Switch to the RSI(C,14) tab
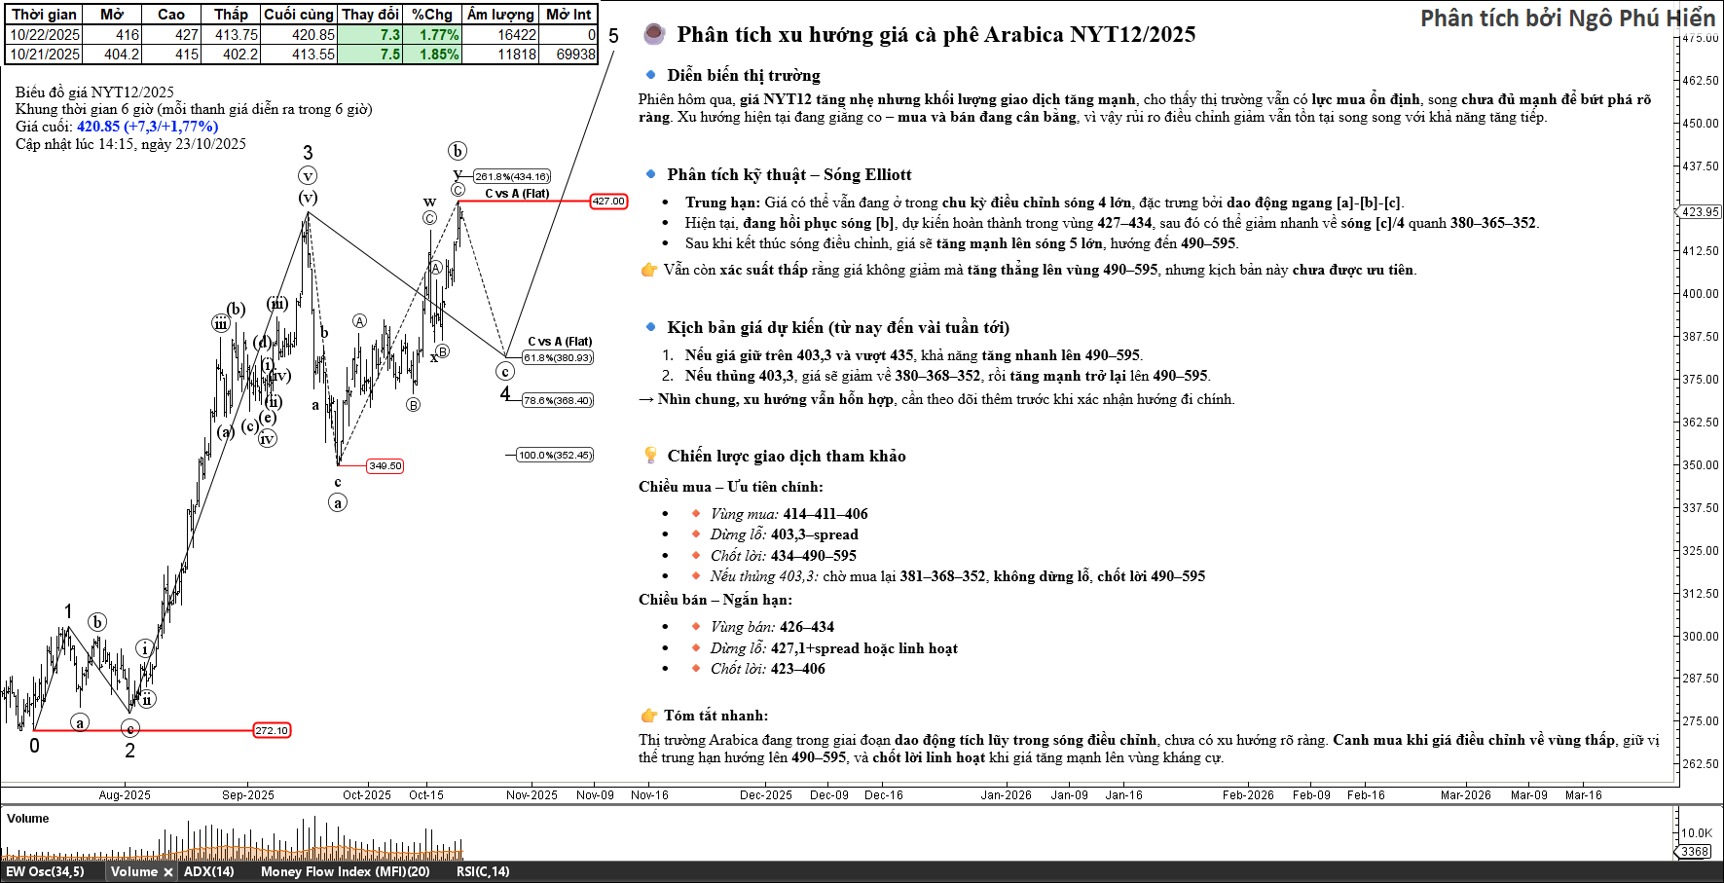Screen dimensions: 1724x883 pyautogui.click(x=482, y=872)
